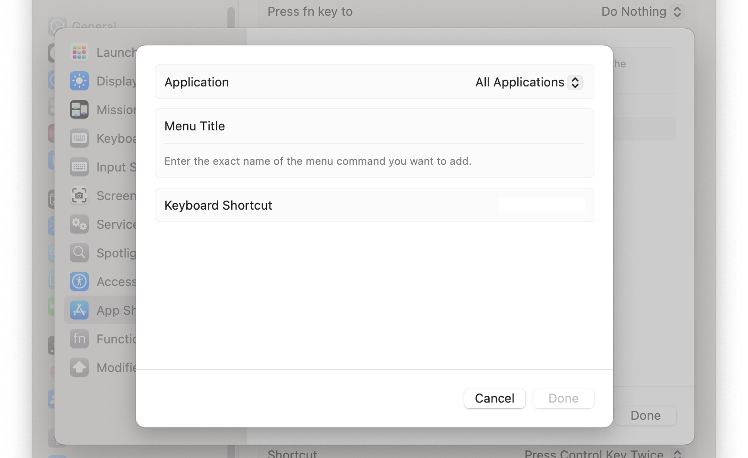Screen dimensions: 748x458
Task: Choose the Input Sources keyboard icon
Action: tap(79, 167)
